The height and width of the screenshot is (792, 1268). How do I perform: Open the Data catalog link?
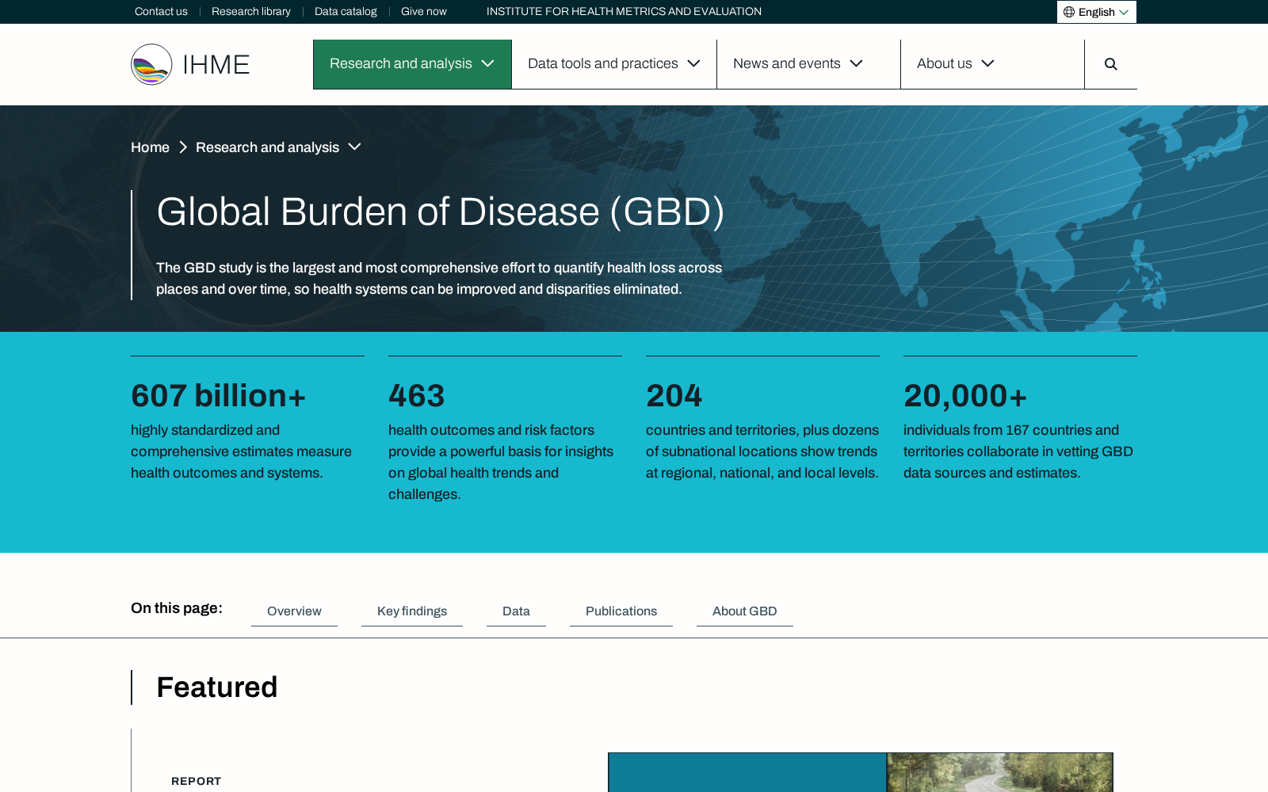point(346,12)
